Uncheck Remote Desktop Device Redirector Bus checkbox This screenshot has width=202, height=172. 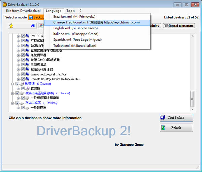[23, 79]
